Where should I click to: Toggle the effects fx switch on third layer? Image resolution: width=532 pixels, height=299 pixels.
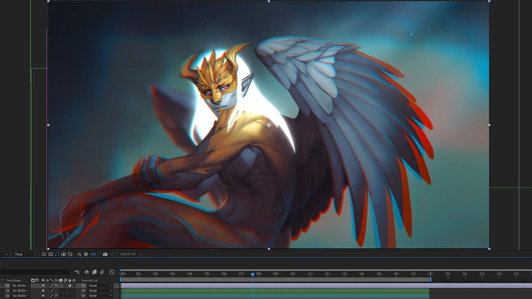(x=56, y=295)
